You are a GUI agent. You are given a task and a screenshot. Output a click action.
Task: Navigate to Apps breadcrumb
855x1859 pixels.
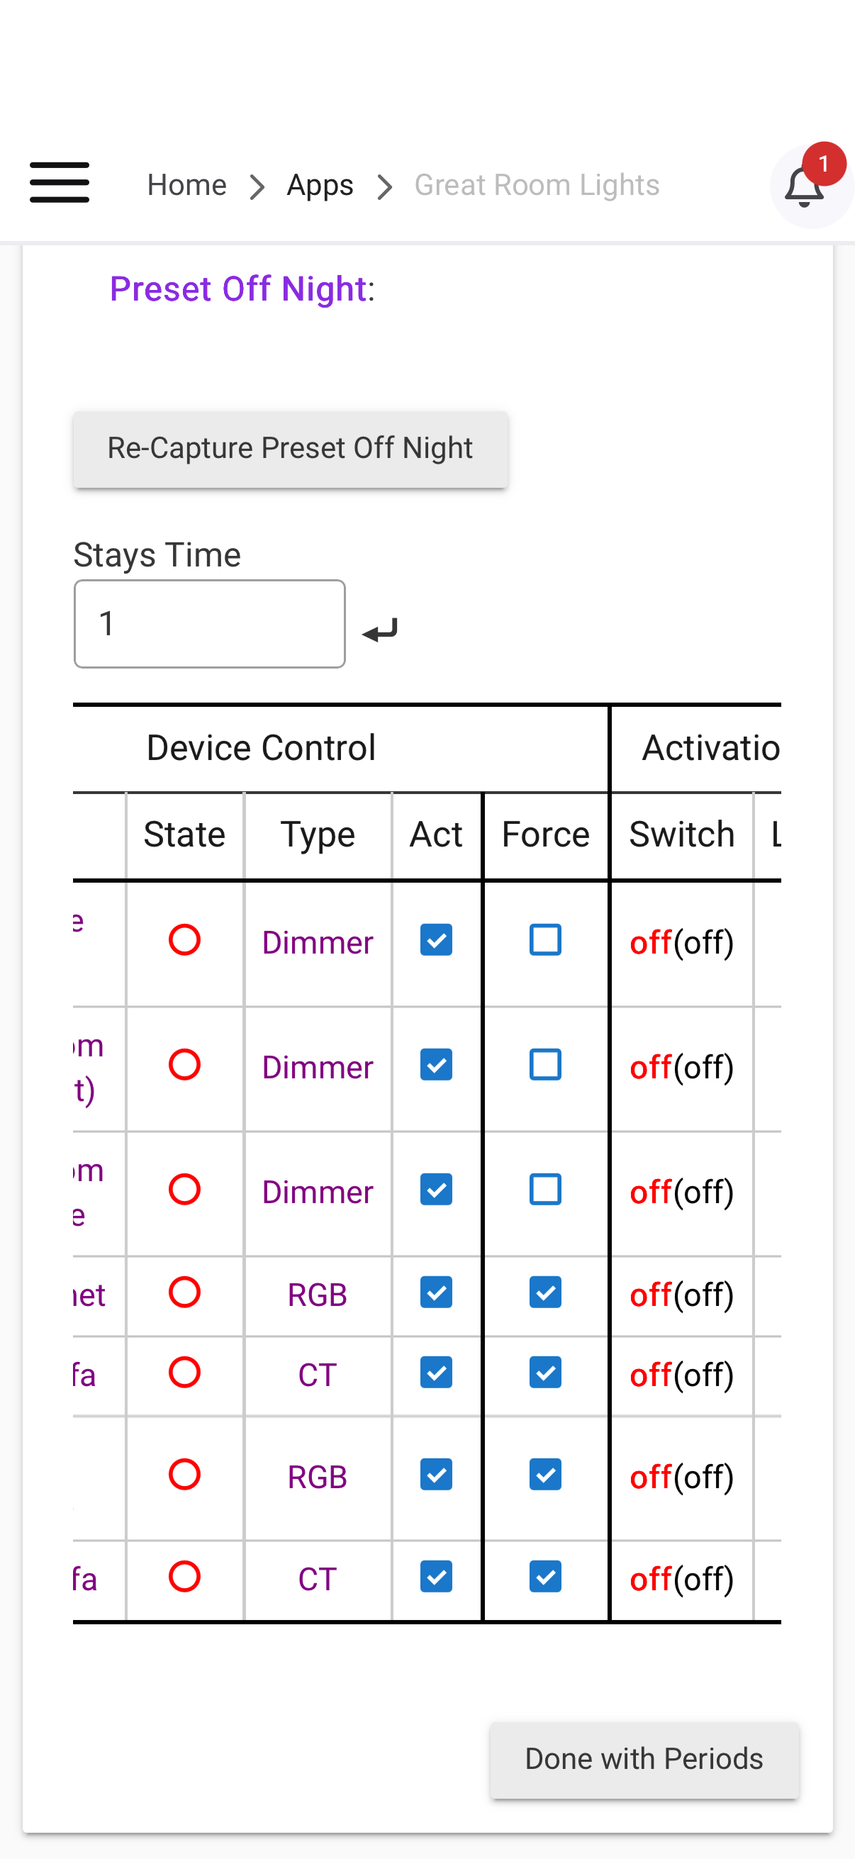[320, 186]
